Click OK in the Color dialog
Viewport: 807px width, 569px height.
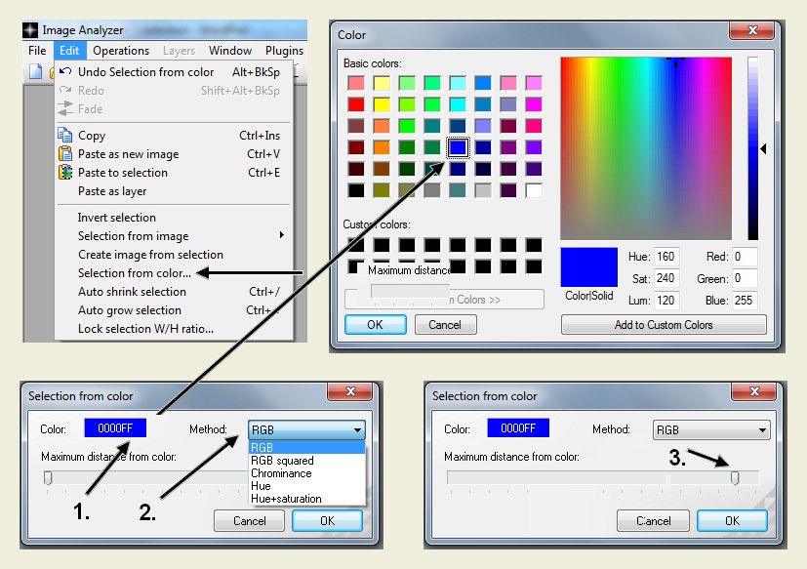coord(375,325)
